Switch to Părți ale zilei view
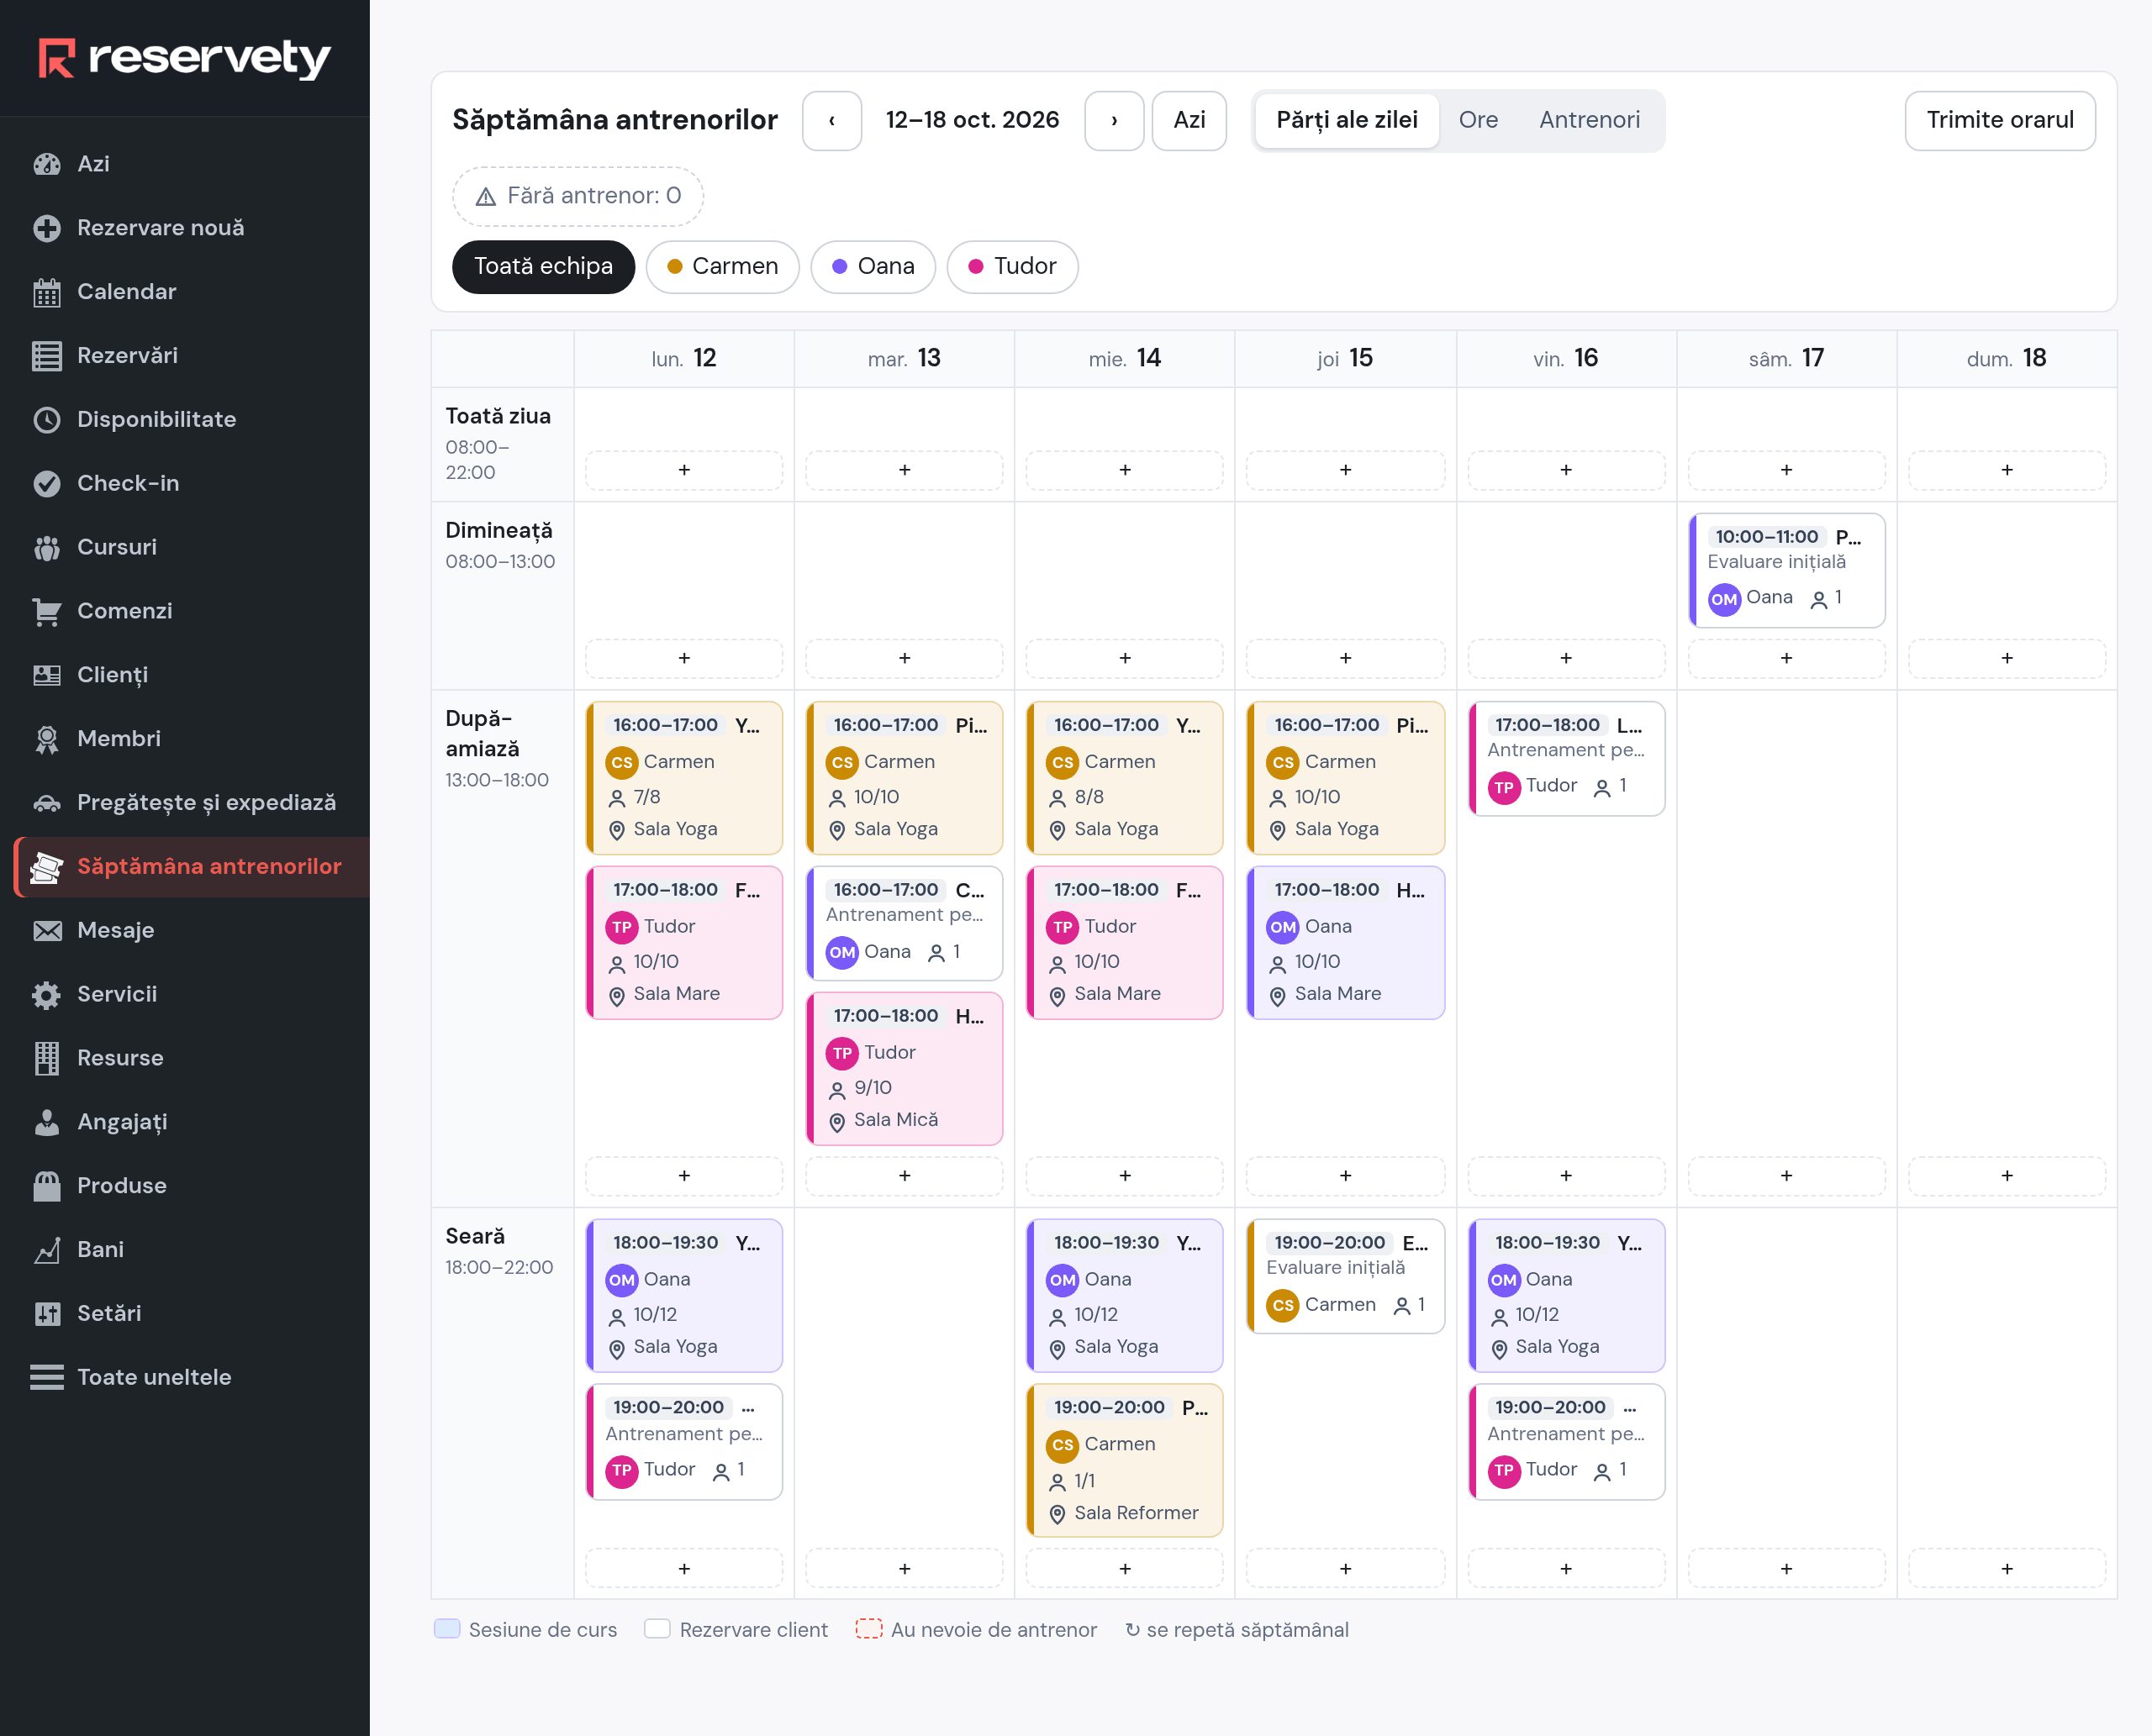2152x1736 pixels. click(1347, 121)
